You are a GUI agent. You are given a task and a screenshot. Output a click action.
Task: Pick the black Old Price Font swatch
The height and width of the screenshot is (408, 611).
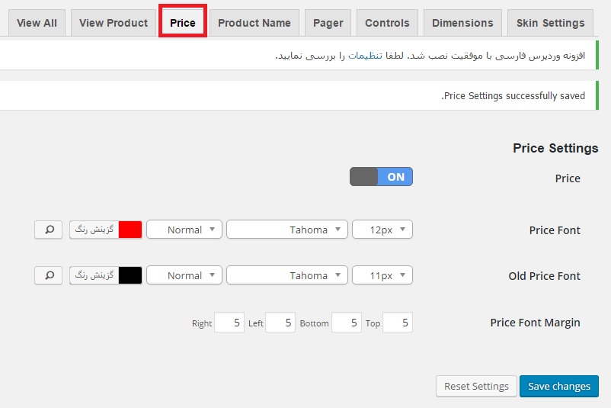click(130, 275)
